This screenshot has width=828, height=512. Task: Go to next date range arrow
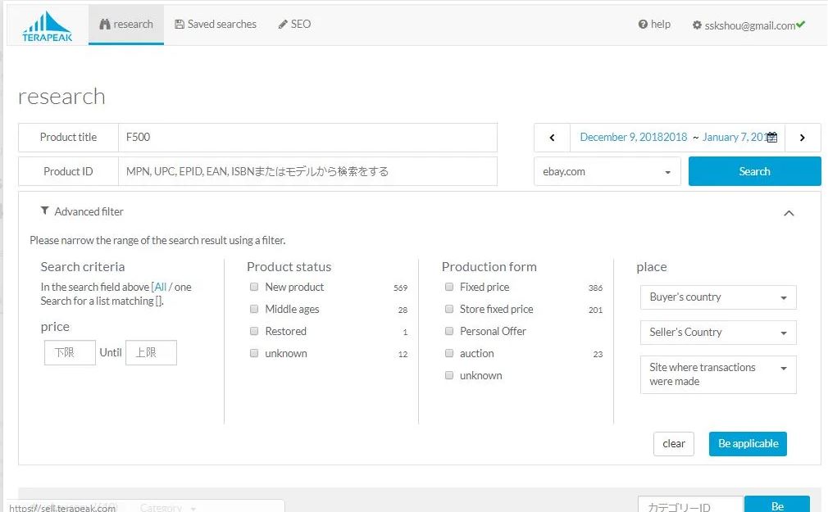click(x=802, y=138)
